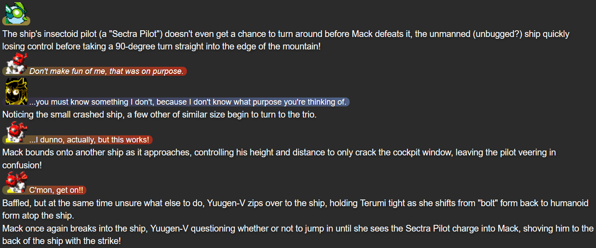Click the "C'mon, get on!!" speech bubble

(56, 191)
